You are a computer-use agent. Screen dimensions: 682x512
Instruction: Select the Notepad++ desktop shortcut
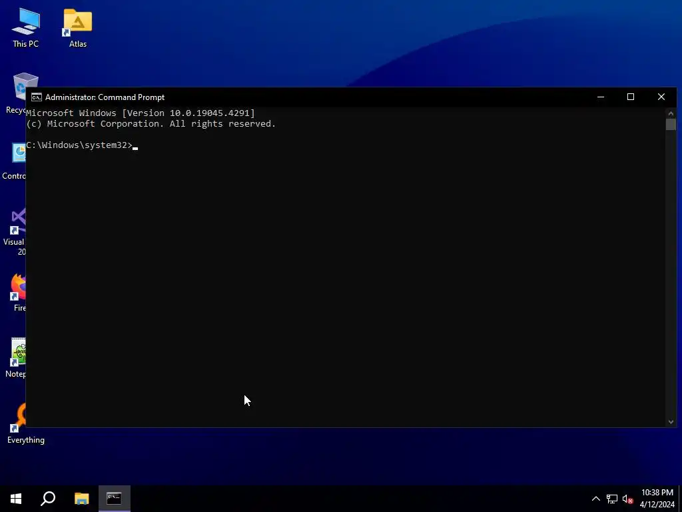coord(16,358)
